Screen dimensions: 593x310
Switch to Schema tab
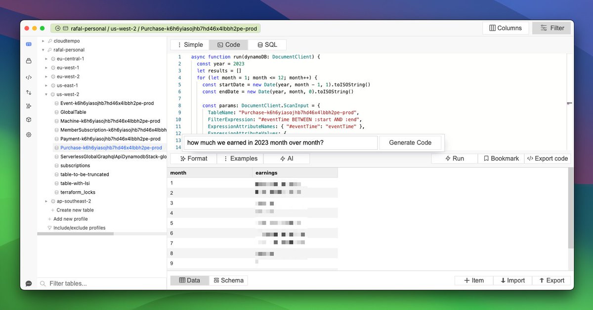(228, 280)
